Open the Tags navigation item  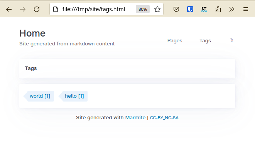(x=205, y=40)
